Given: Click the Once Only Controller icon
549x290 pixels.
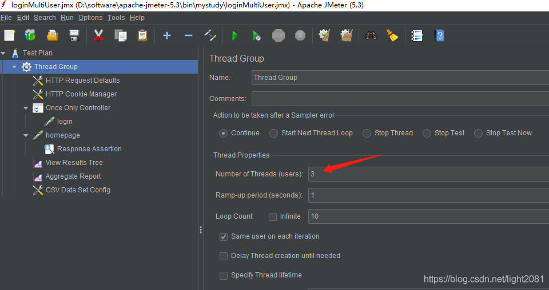Looking at the screenshot, I should click(38, 108).
